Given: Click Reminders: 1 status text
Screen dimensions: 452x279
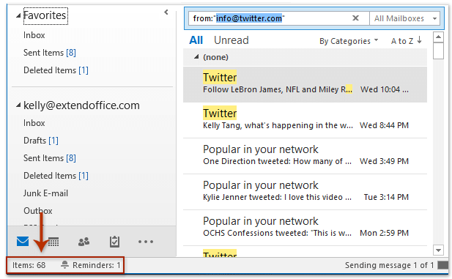Looking at the screenshot, I should click(x=96, y=265).
